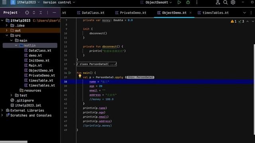Select ObjectDemo.kt in project tree
255x143 pixels.
(x=39, y=71)
